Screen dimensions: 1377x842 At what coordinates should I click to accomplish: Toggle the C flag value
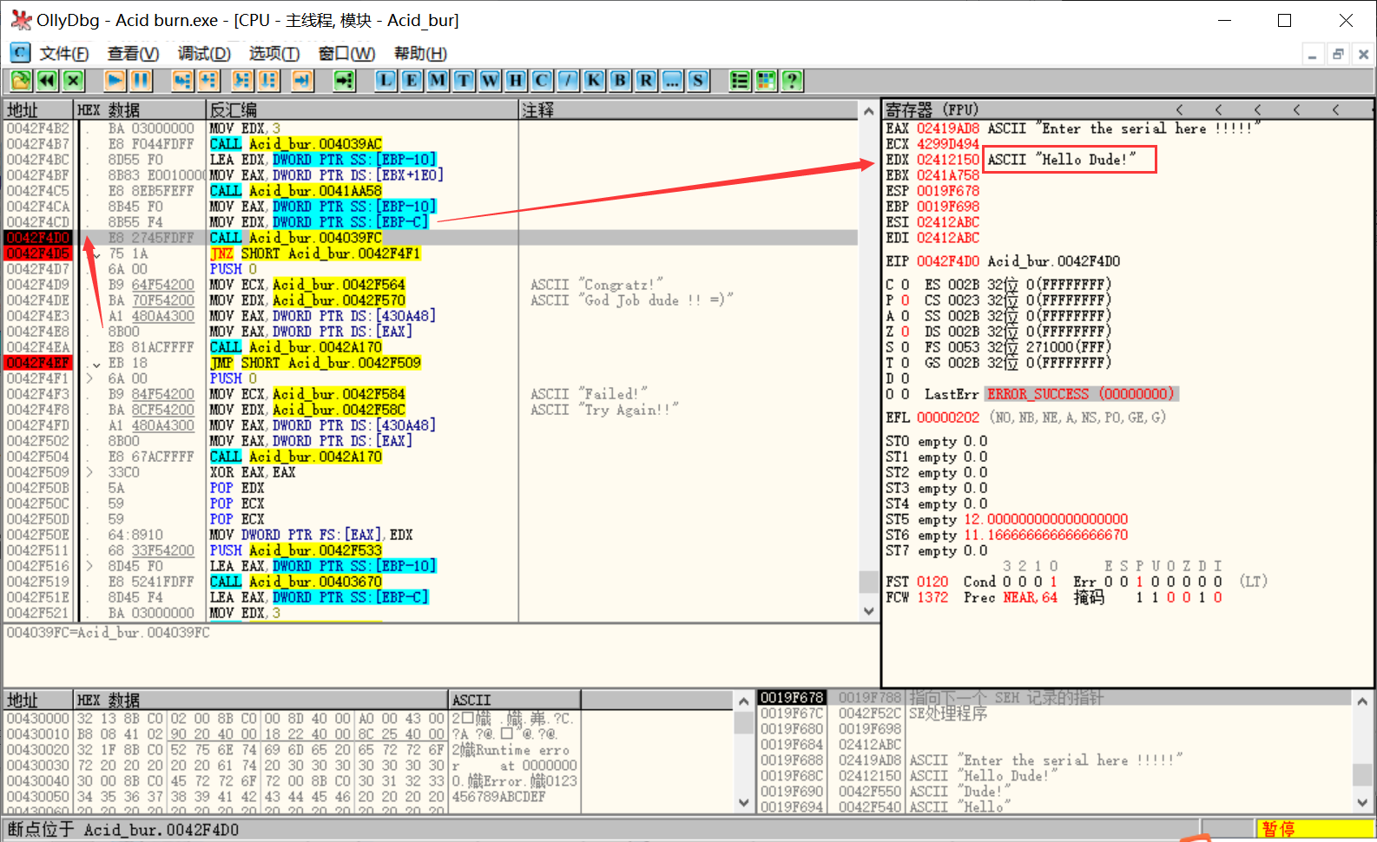[x=906, y=285]
